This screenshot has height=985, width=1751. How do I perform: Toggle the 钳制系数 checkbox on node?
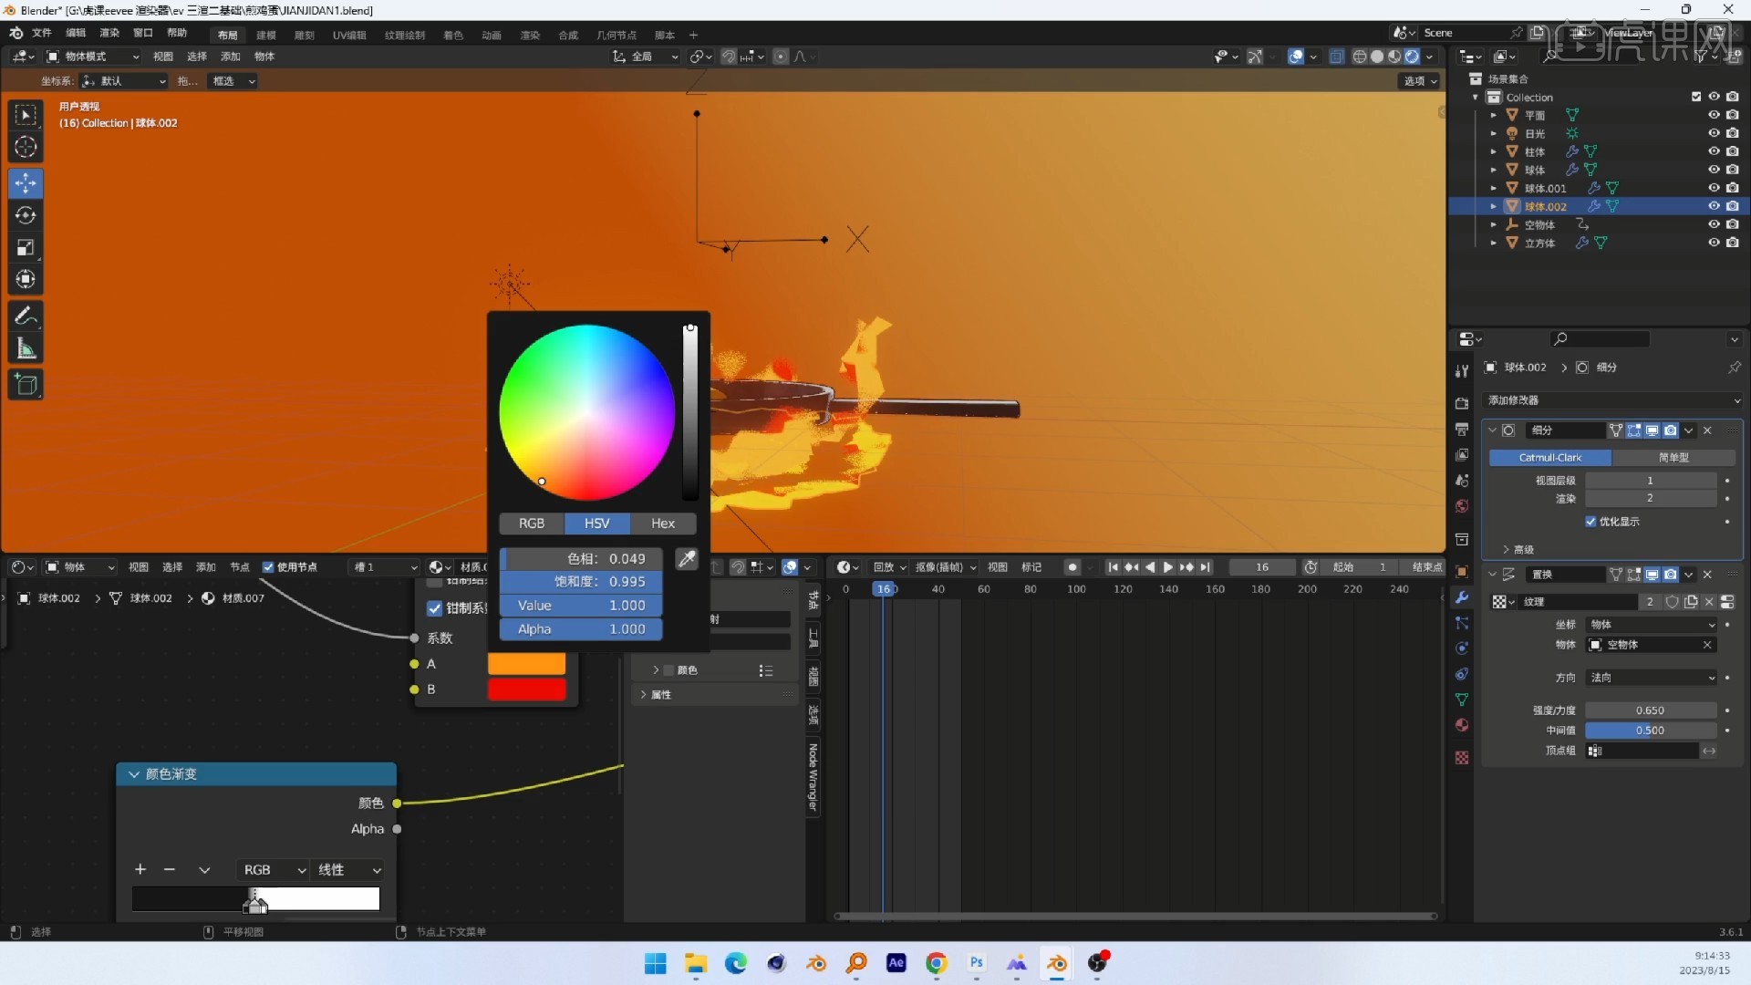(435, 608)
